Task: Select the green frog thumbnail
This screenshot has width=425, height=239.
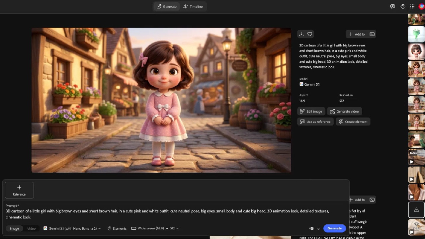Action: 416,34
